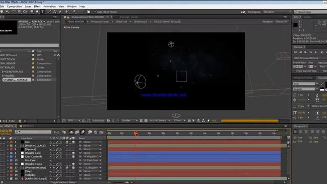Click the FINAL RENDER breadcrumb button
This screenshot has height=184, width=327.
pyautogui.click(x=76, y=21)
